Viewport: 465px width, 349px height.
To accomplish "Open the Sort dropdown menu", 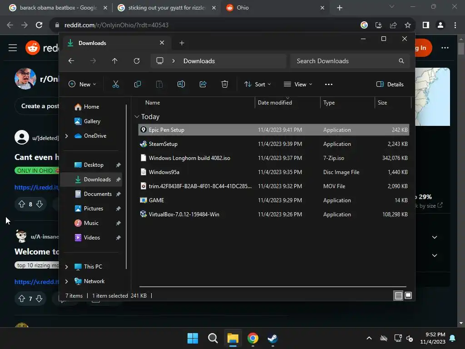I will (x=257, y=84).
